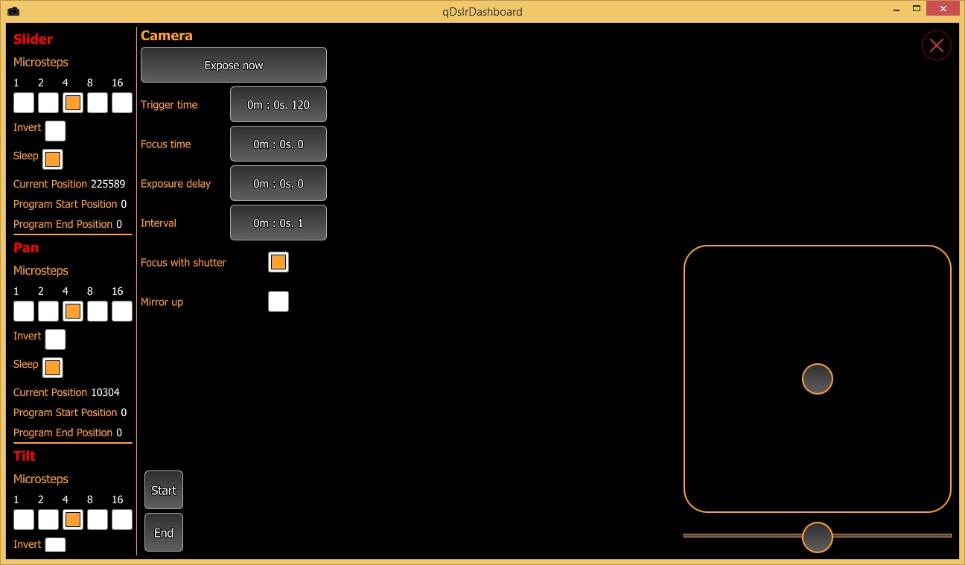
Task: Toggle the Tilt Invert checkbox
Action: pos(55,545)
